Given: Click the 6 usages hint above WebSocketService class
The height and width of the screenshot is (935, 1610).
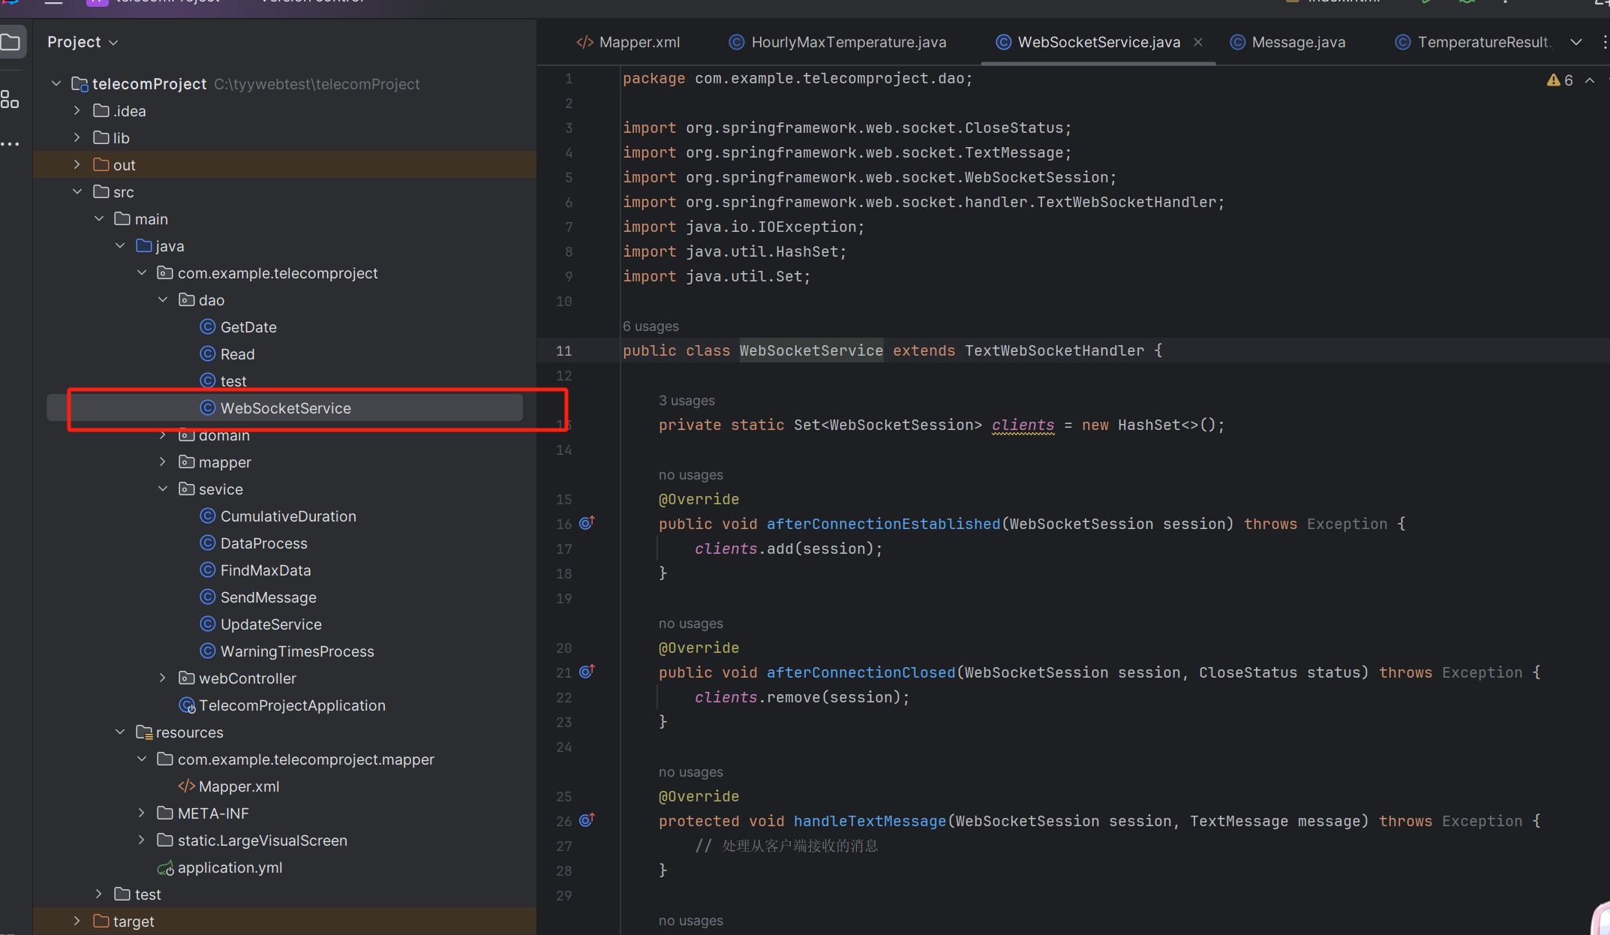Looking at the screenshot, I should [650, 326].
